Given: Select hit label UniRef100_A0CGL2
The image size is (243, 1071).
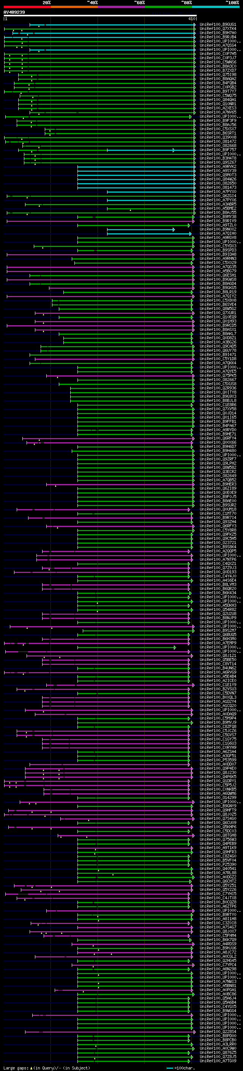Looking at the screenshot, I should pyautogui.click(x=218, y=956).
